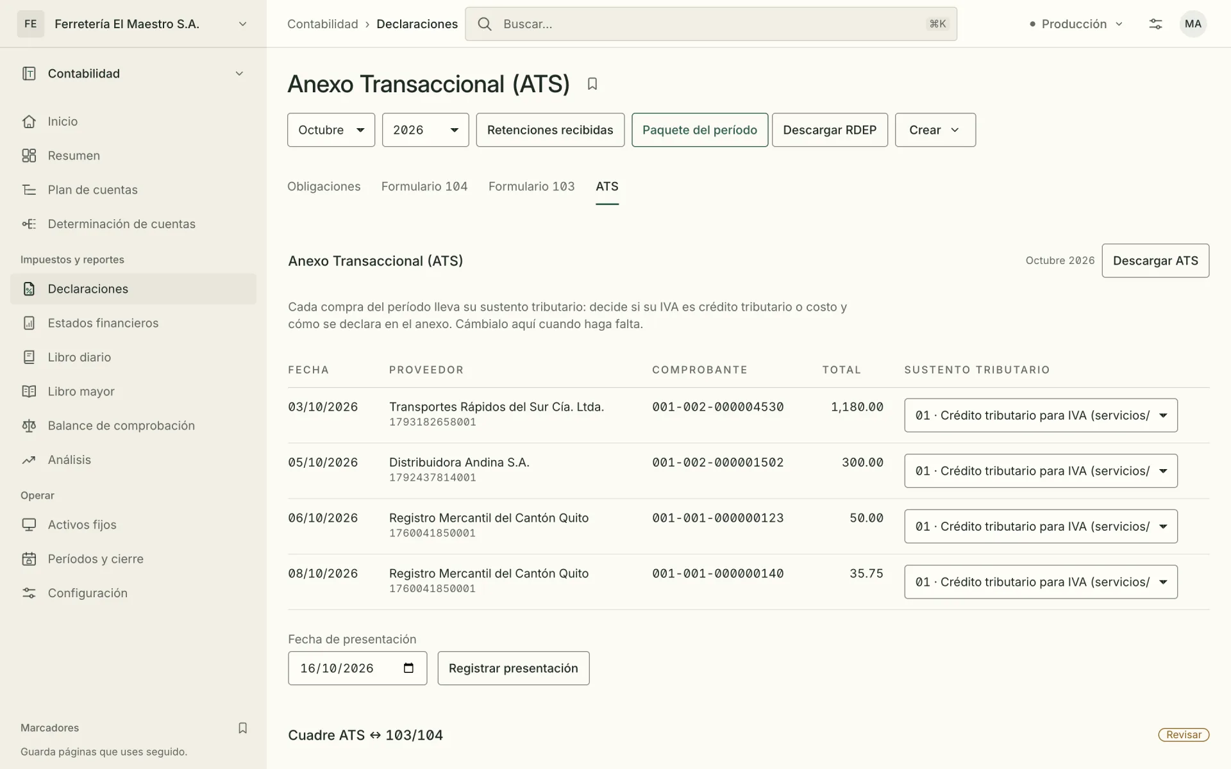Click the Descargar ATS button

(1155, 261)
